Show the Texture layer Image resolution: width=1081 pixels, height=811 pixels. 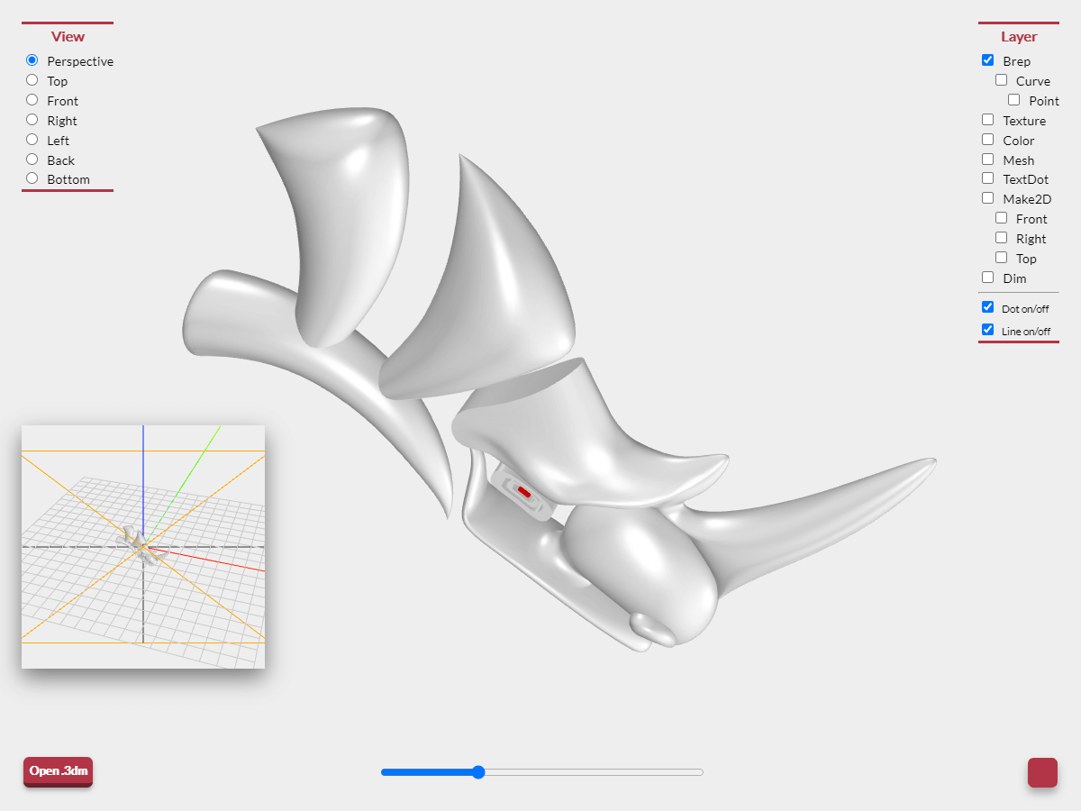[x=987, y=119]
